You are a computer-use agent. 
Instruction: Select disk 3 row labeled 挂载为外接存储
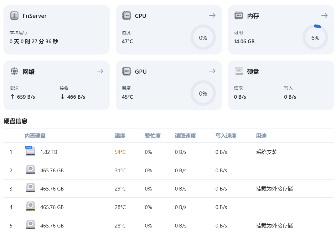tap(274, 189)
